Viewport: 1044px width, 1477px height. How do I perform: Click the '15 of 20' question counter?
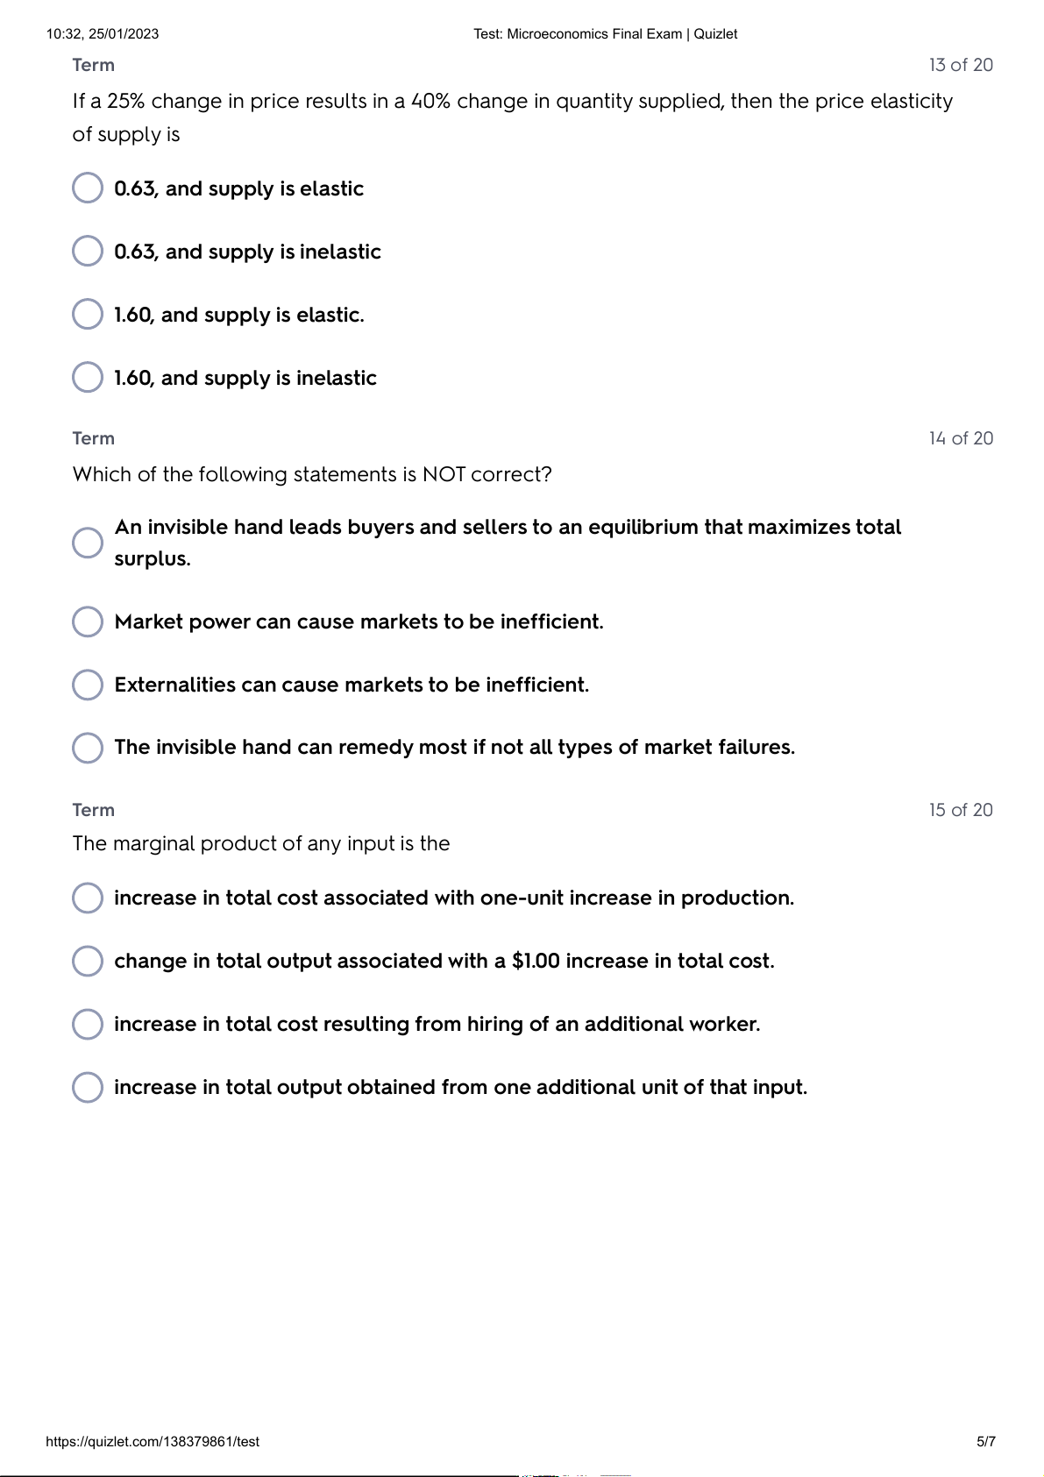(961, 810)
